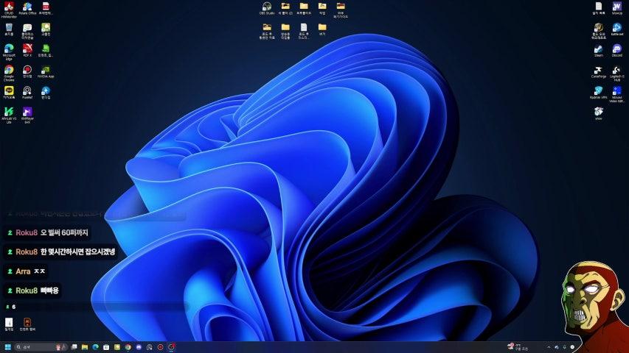Screen dimensions: 629x353
Task: Select the OBS Studio desktop shortcut
Action: tap(266, 7)
